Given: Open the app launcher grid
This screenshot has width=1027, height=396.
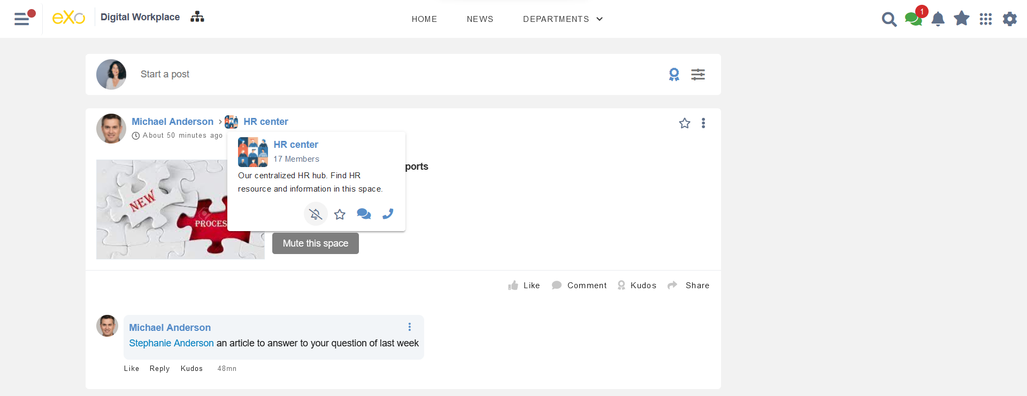Looking at the screenshot, I should 985,19.
